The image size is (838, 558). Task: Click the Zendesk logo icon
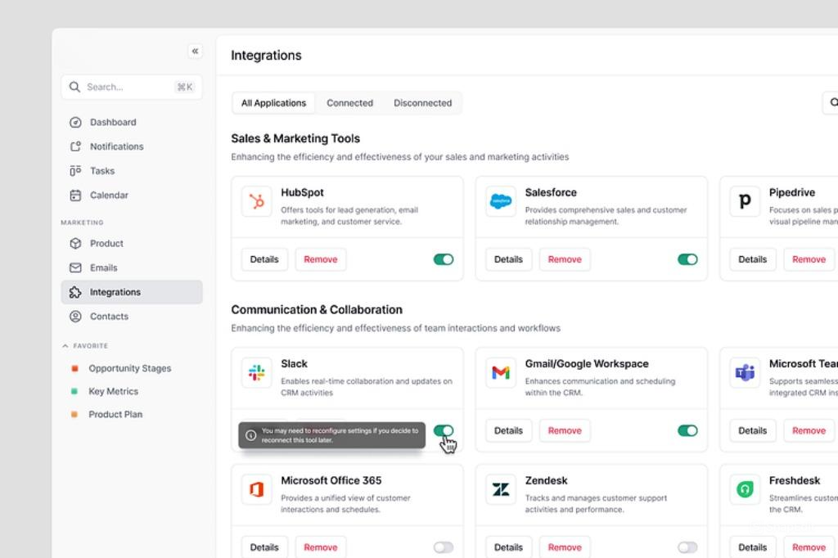[x=500, y=489]
